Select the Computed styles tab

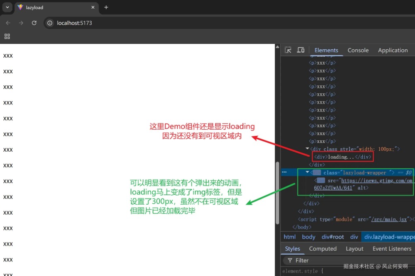pos(322,249)
